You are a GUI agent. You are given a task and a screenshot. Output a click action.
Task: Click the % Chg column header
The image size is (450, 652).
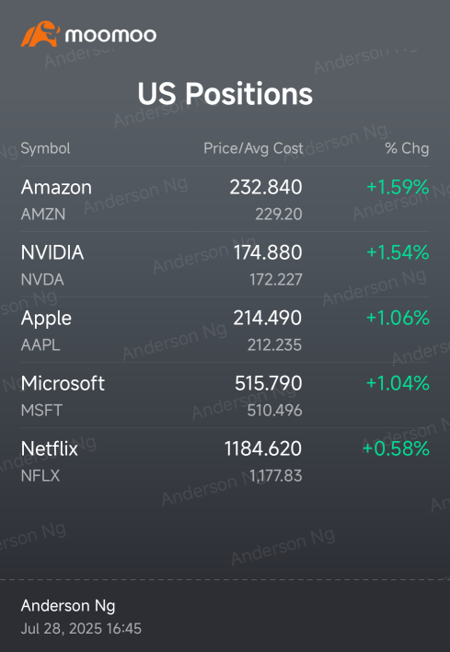[x=407, y=148]
